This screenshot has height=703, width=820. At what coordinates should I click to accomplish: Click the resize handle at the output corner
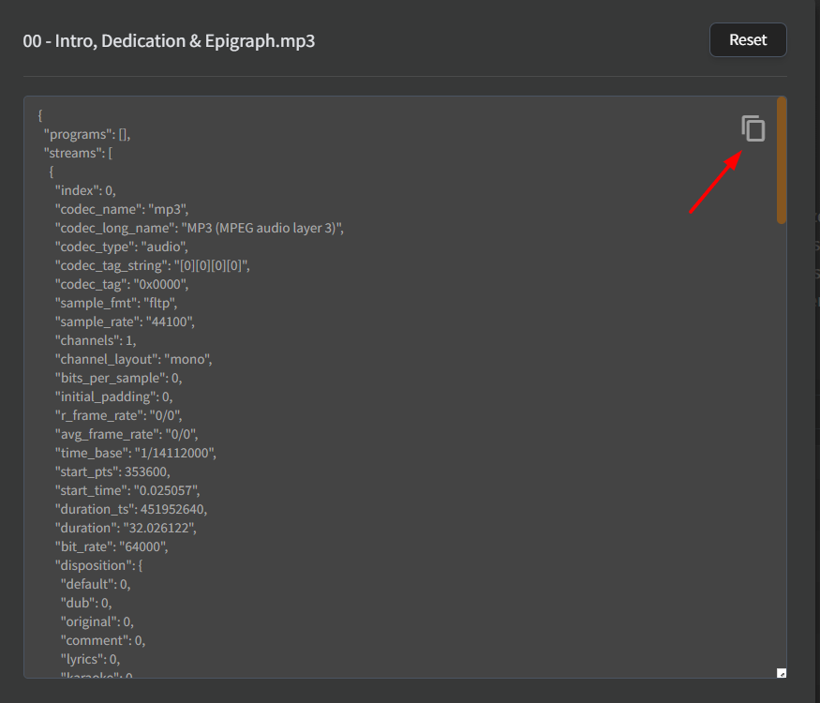coord(782,673)
